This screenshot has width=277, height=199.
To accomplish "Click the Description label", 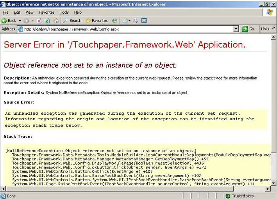I will 17,78.
